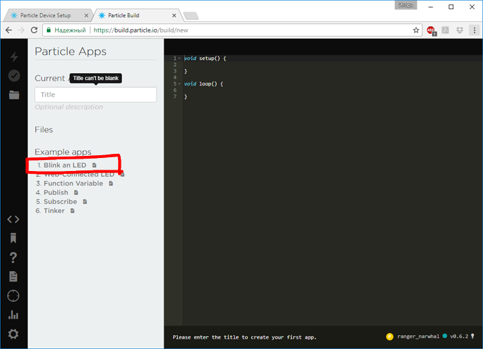Click the red ABP extension icon

pyautogui.click(x=431, y=30)
